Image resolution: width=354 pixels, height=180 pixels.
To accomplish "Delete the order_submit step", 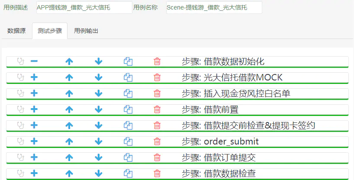I will [157, 141].
